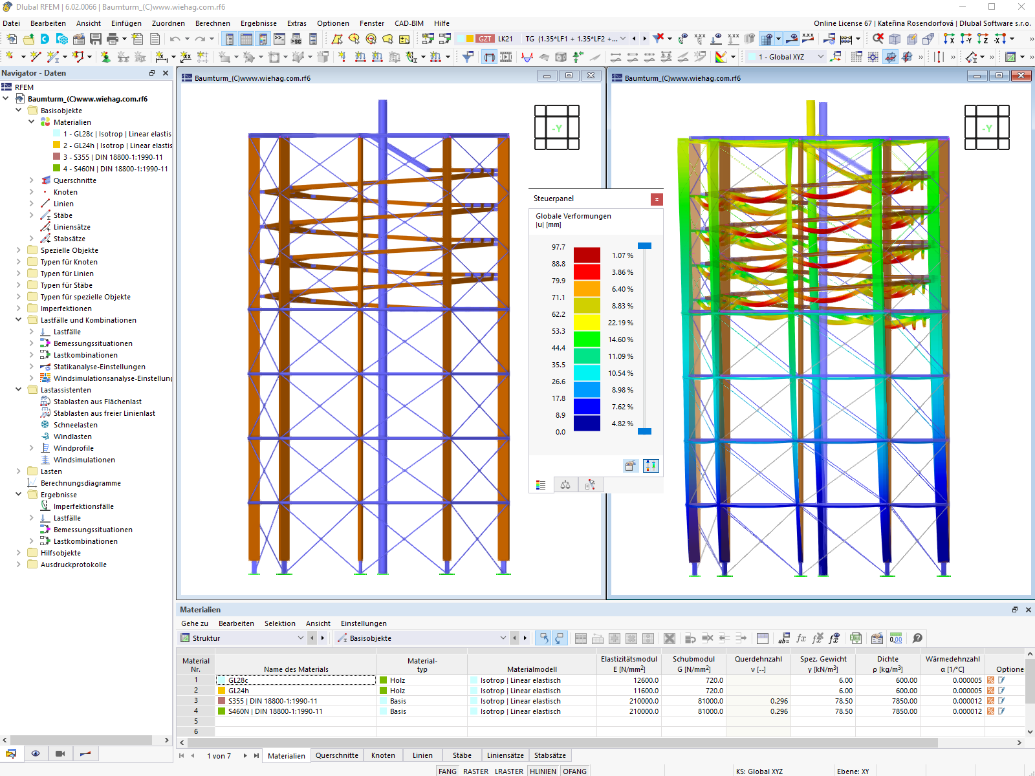Image resolution: width=1035 pixels, height=776 pixels.
Task: Switch to the Querschnitte tab
Action: [337, 755]
